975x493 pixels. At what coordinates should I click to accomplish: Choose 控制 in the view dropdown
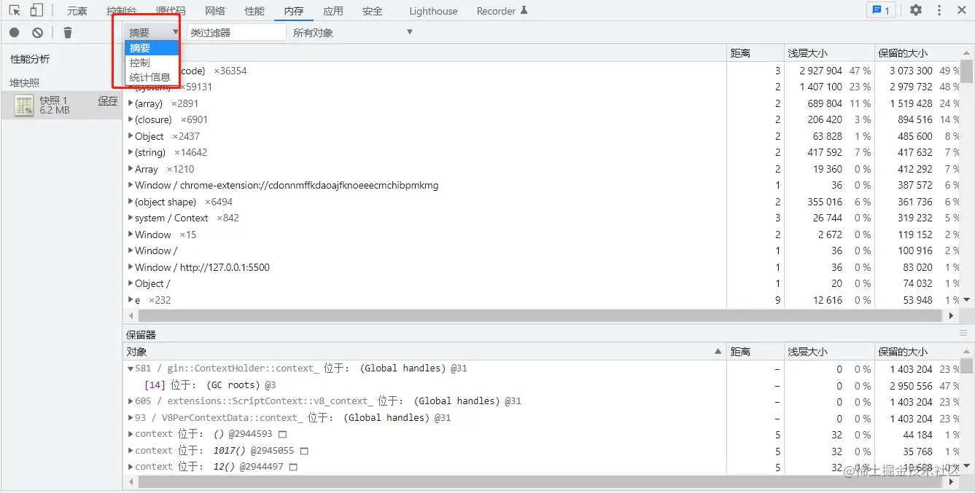(x=140, y=63)
